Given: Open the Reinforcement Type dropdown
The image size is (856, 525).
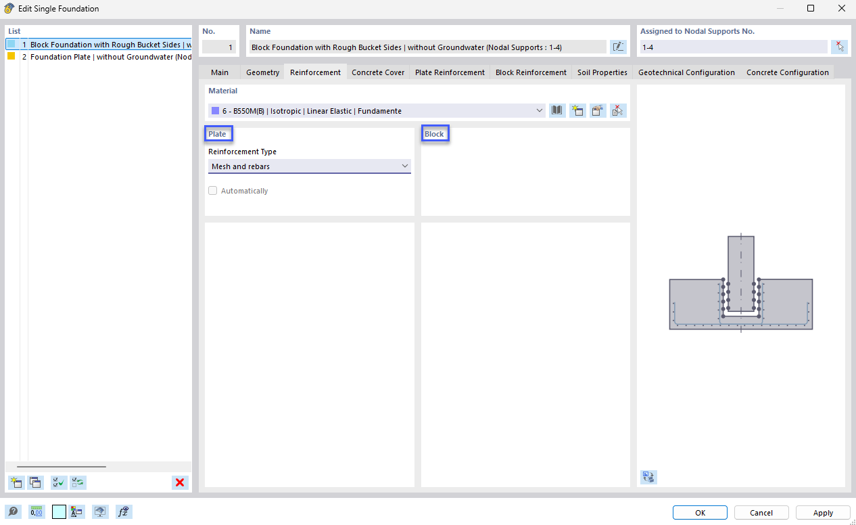Looking at the screenshot, I should (310, 166).
